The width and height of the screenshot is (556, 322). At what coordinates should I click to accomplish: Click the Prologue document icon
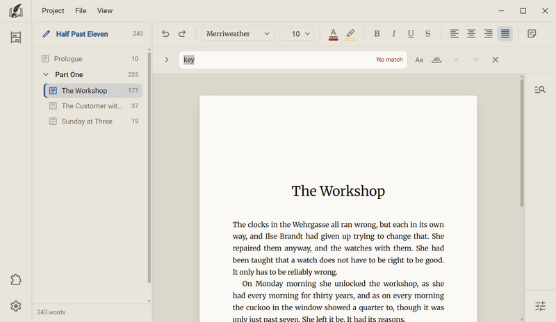tap(45, 59)
